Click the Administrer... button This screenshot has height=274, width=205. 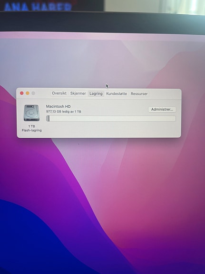tap(162, 110)
